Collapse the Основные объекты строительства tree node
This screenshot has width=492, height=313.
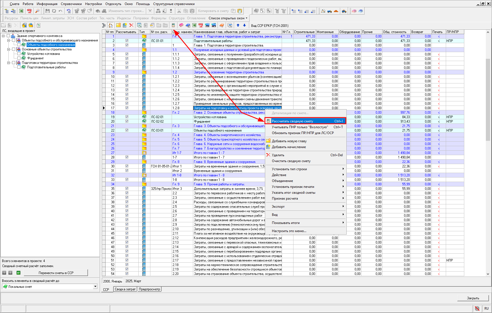click(8, 49)
